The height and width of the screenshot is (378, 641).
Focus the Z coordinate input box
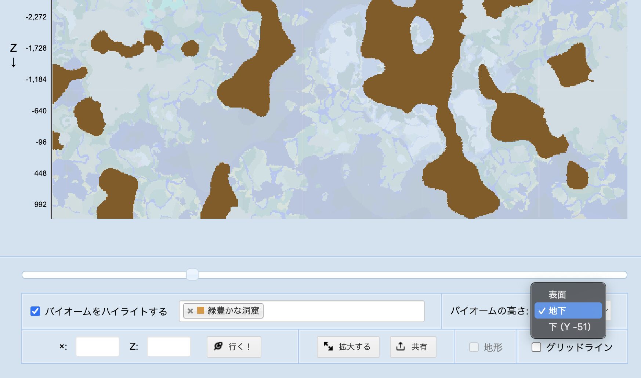[169, 347]
